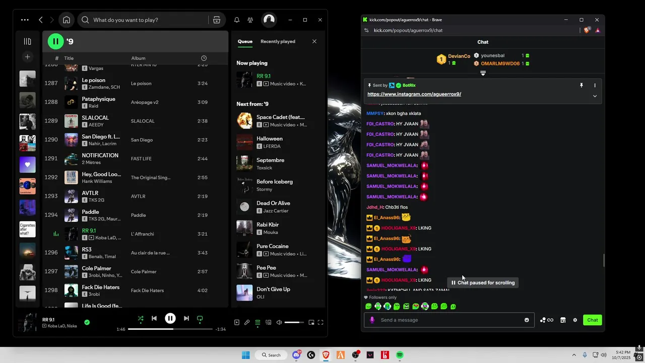Screen dimensions: 645x363
Task: Pause playlist with the large green button
Action: [x=55, y=41]
